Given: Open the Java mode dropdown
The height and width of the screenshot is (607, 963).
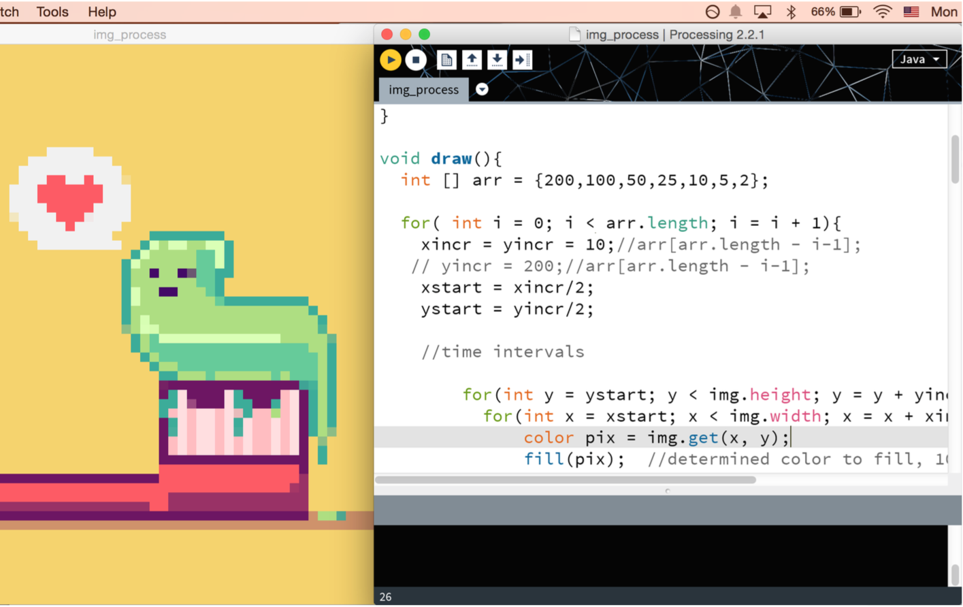Looking at the screenshot, I should (x=919, y=59).
